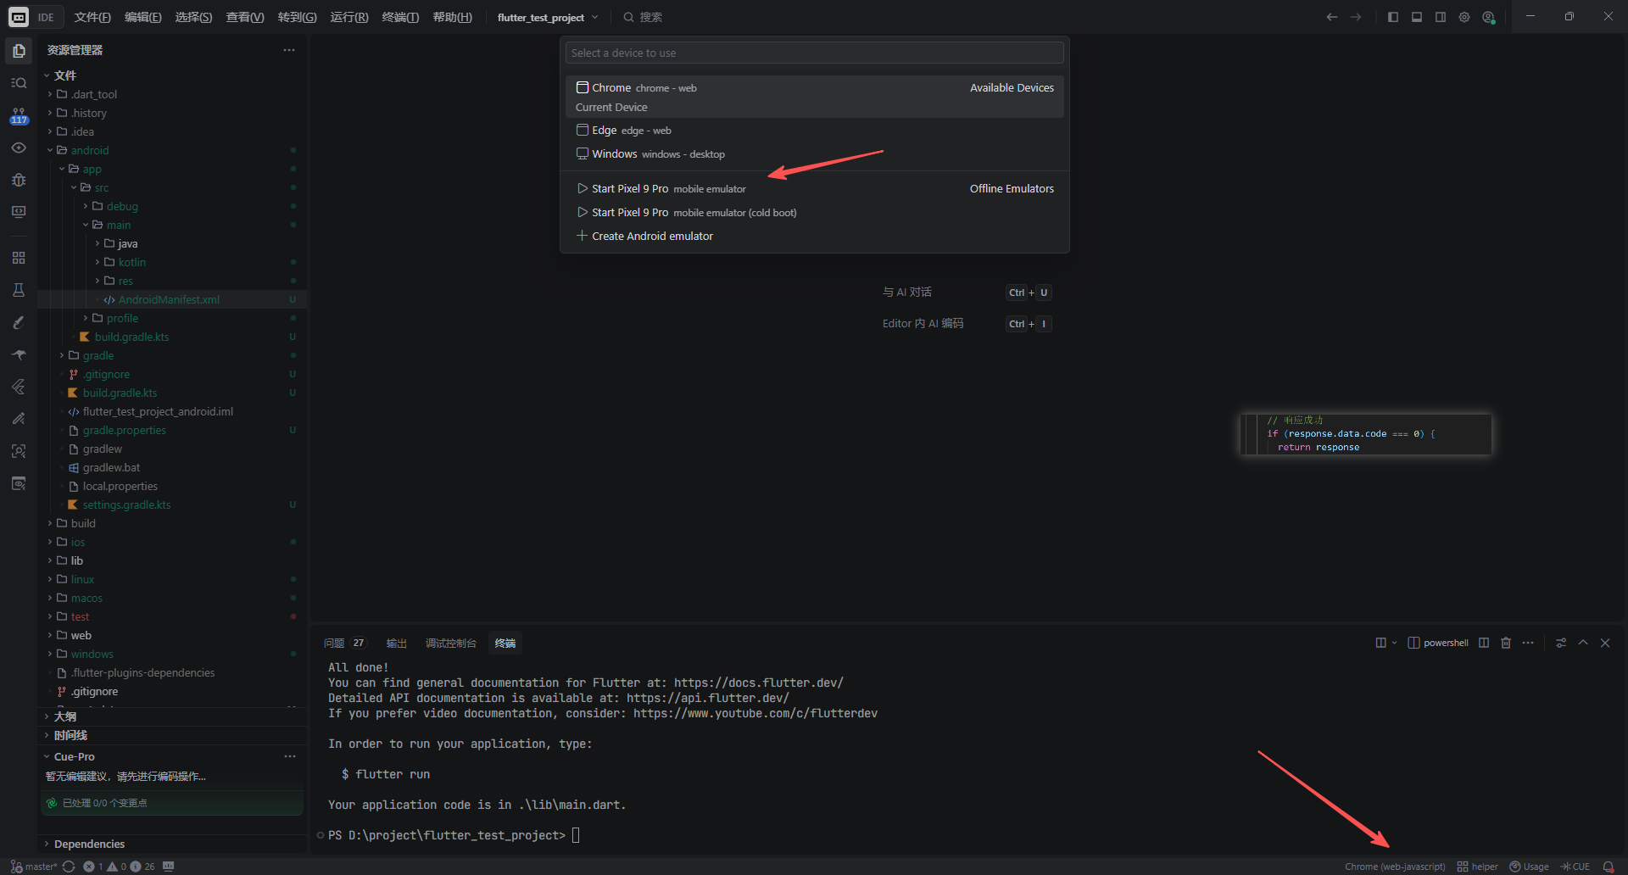Select Edge web device
The height and width of the screenshot is (875, 1628).
[814, 131]
